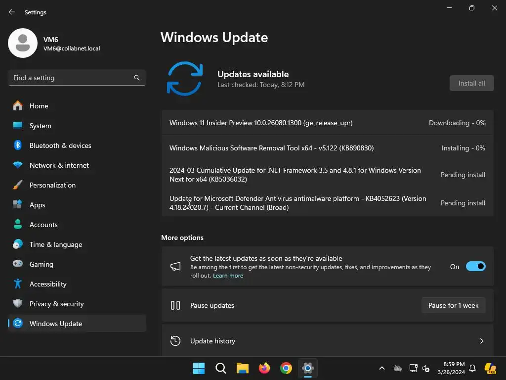Click the Accessibility figure icon
This screenshot has height=380, width=506.
pyautogui.click(x=18, y=284)
